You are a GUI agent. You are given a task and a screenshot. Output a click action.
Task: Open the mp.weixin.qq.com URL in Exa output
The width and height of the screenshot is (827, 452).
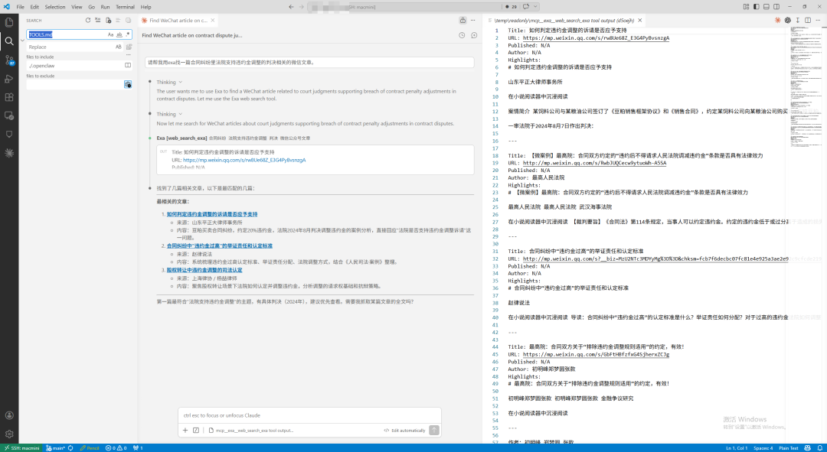pyautogui.click(x=244, y=160)
